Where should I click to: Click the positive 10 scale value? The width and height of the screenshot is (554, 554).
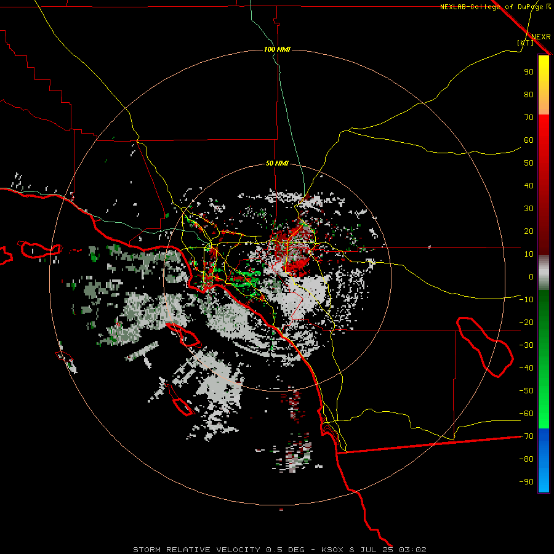(x=529, y=254)
